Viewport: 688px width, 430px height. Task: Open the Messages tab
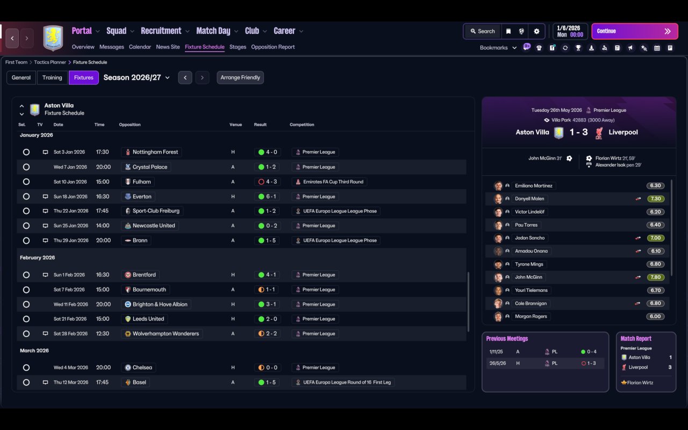point(112,47)
